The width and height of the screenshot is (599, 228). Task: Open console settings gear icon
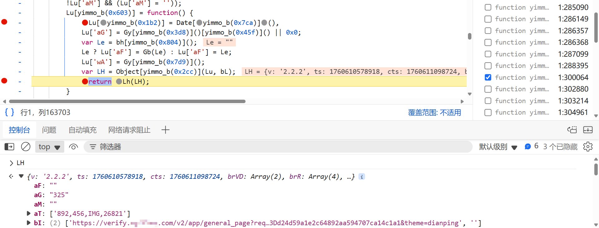[588, 146]
